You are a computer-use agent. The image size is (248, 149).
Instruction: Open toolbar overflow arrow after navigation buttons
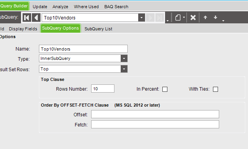167,21
